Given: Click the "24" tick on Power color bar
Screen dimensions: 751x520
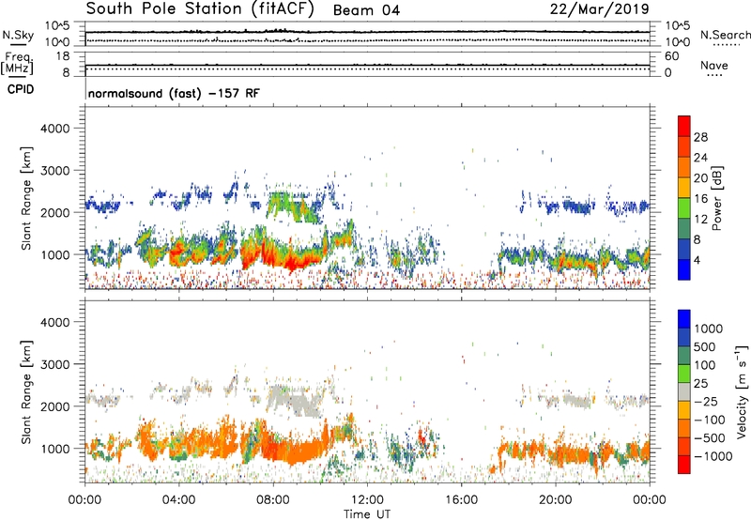Looking at the screenshot, I should [700, 158].
